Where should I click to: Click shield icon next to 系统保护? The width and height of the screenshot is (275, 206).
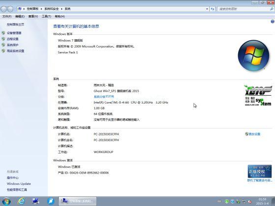(3, 45)
